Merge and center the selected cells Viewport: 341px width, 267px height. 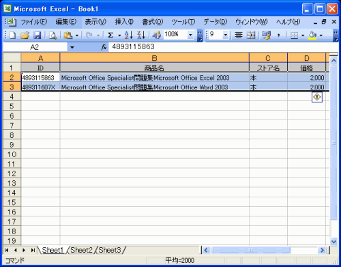(x=251, y=36)
